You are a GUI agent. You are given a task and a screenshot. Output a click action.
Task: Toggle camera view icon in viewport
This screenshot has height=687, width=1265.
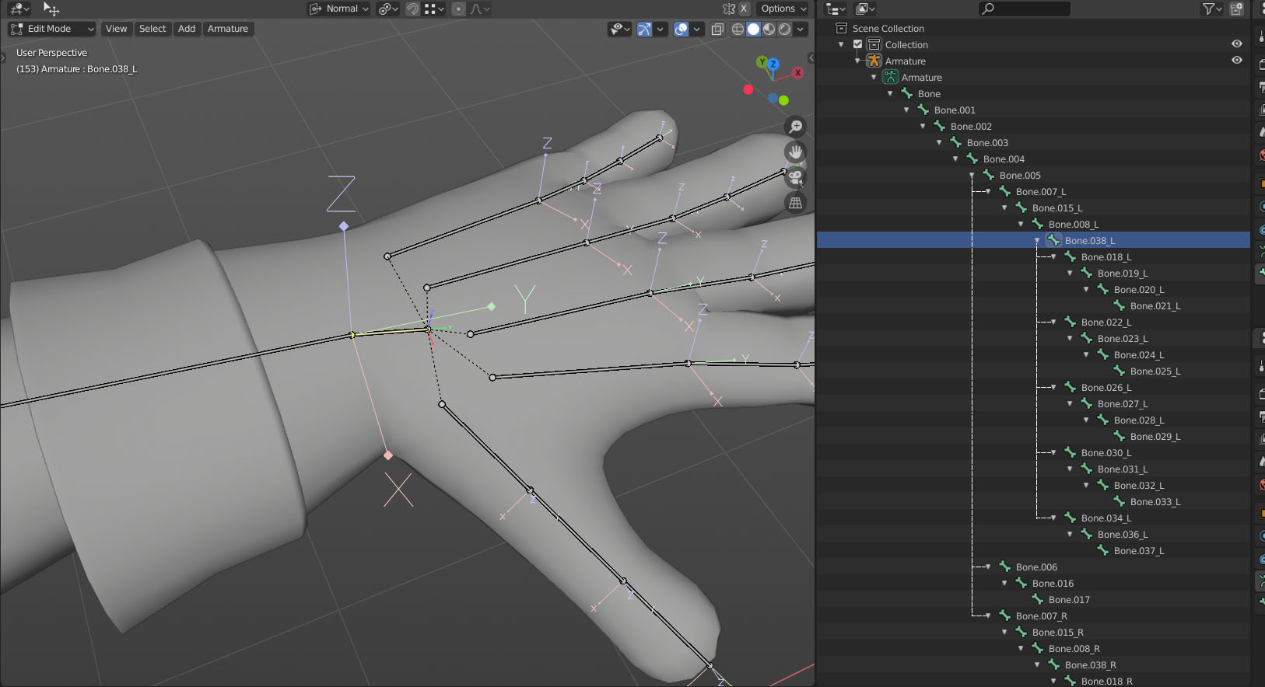point(796,177)
